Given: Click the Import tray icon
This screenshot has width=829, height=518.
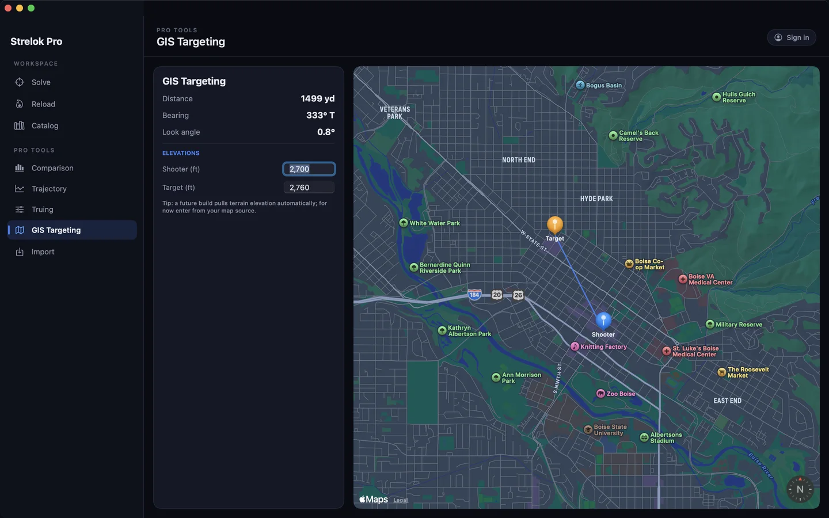Looking at the screenshot, I should (20, 252).
